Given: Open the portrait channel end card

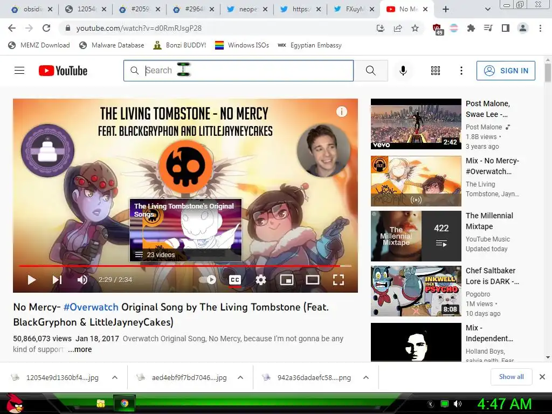Looking at the screenshot, I should point(323,150).
